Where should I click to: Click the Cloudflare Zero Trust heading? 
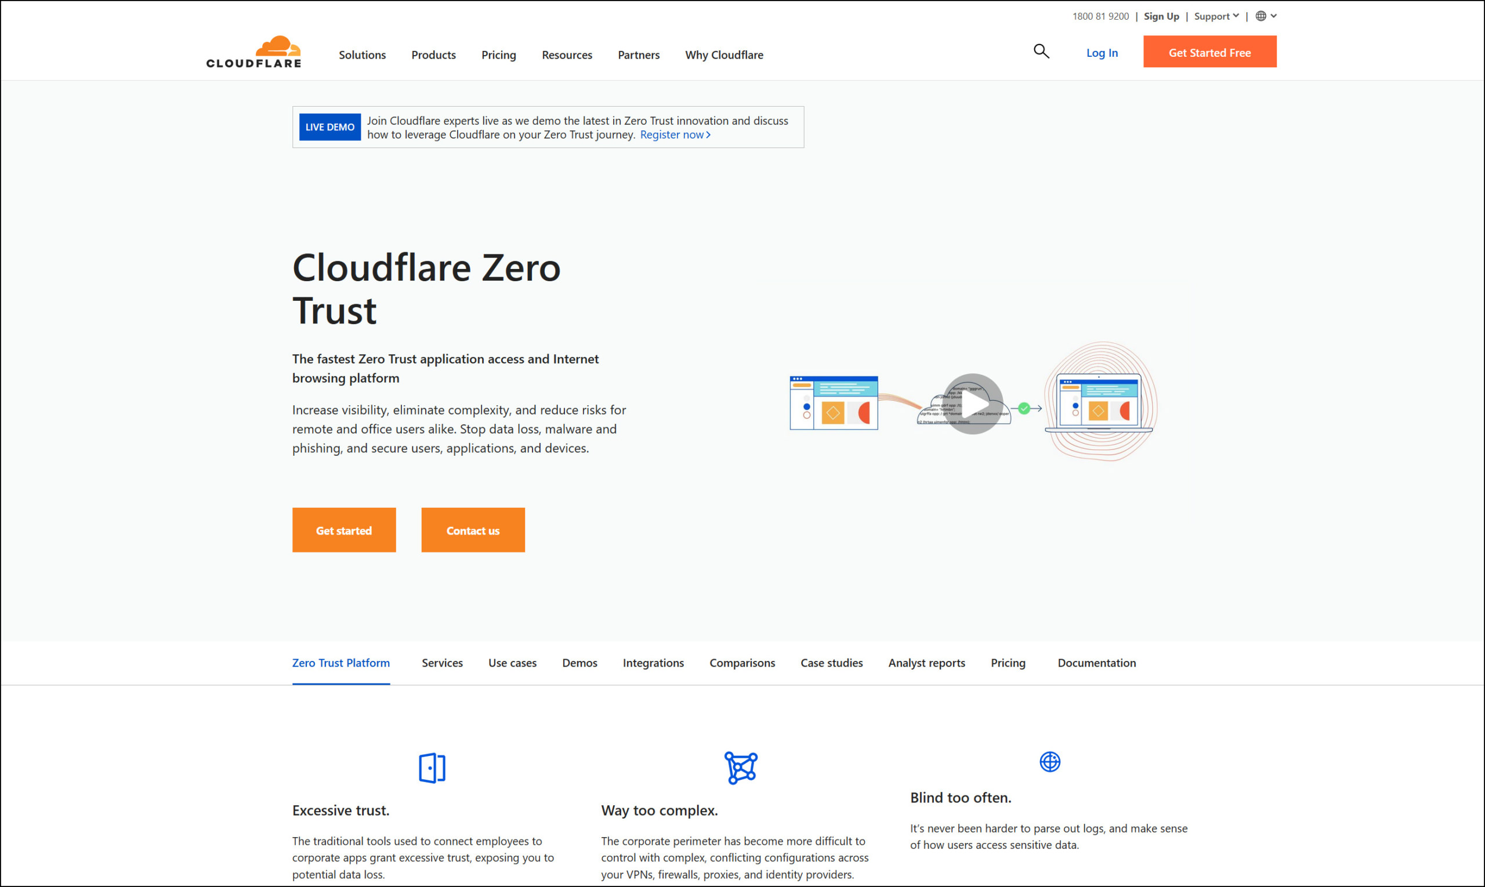click(x=426, y=289)
